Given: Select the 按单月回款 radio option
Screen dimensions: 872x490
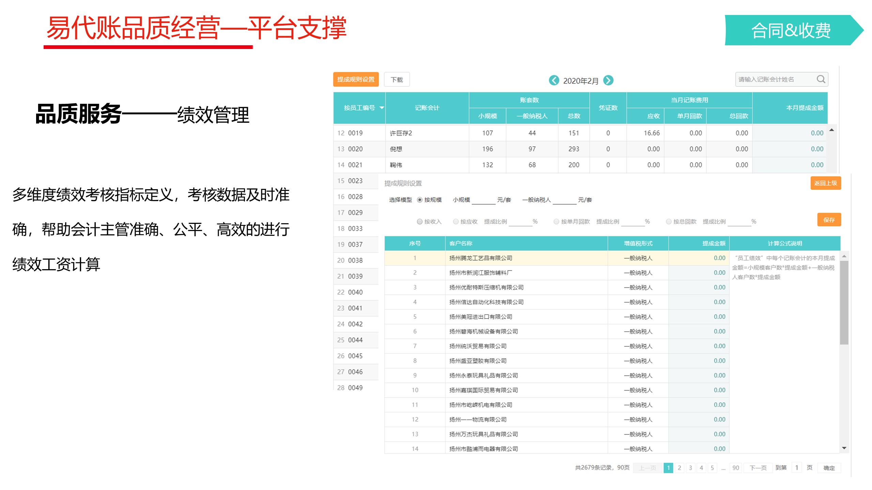Looking at the screenshot, I should pos(556,222).
